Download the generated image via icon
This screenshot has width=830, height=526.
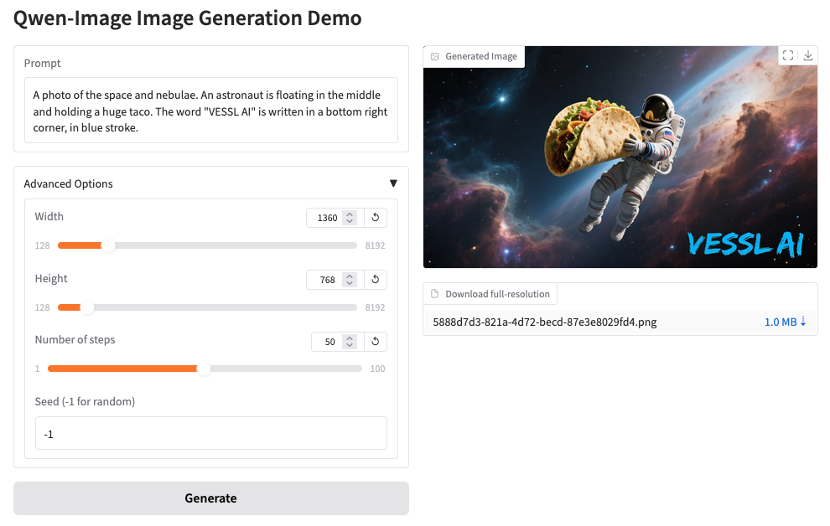(x=807, y=55)
